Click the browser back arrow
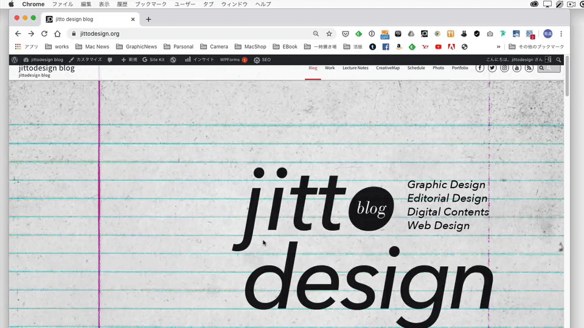The width and height of the screenshot is (584, 328). coord(18,33)
